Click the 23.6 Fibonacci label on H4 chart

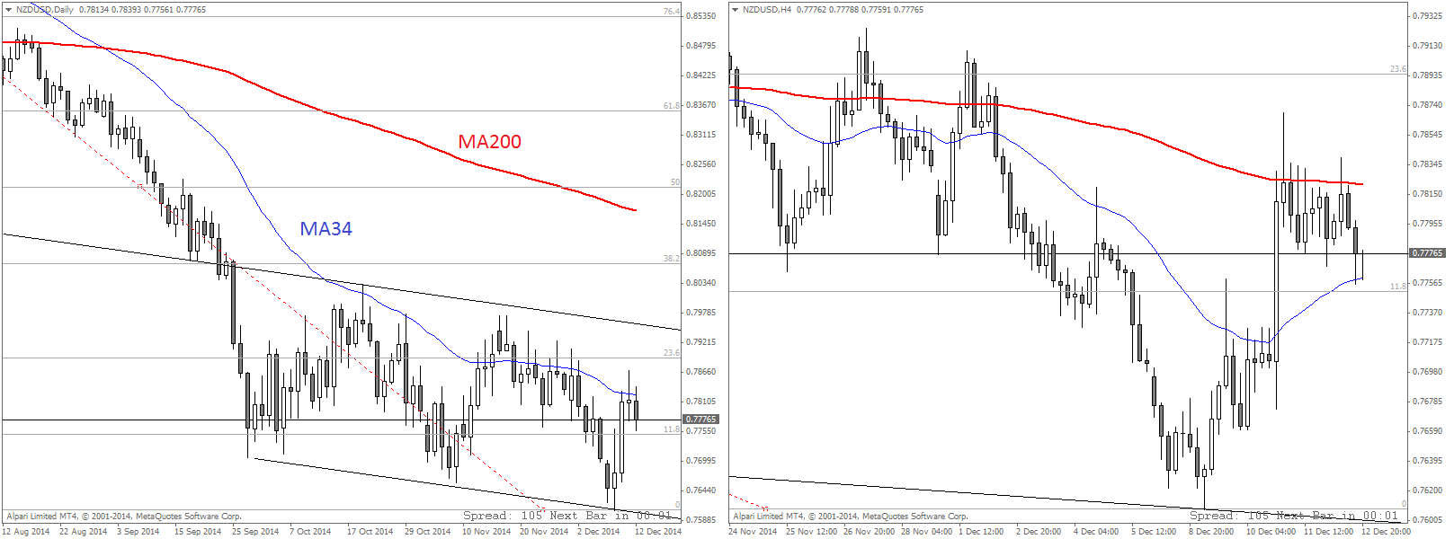(x=1397, y=69)
